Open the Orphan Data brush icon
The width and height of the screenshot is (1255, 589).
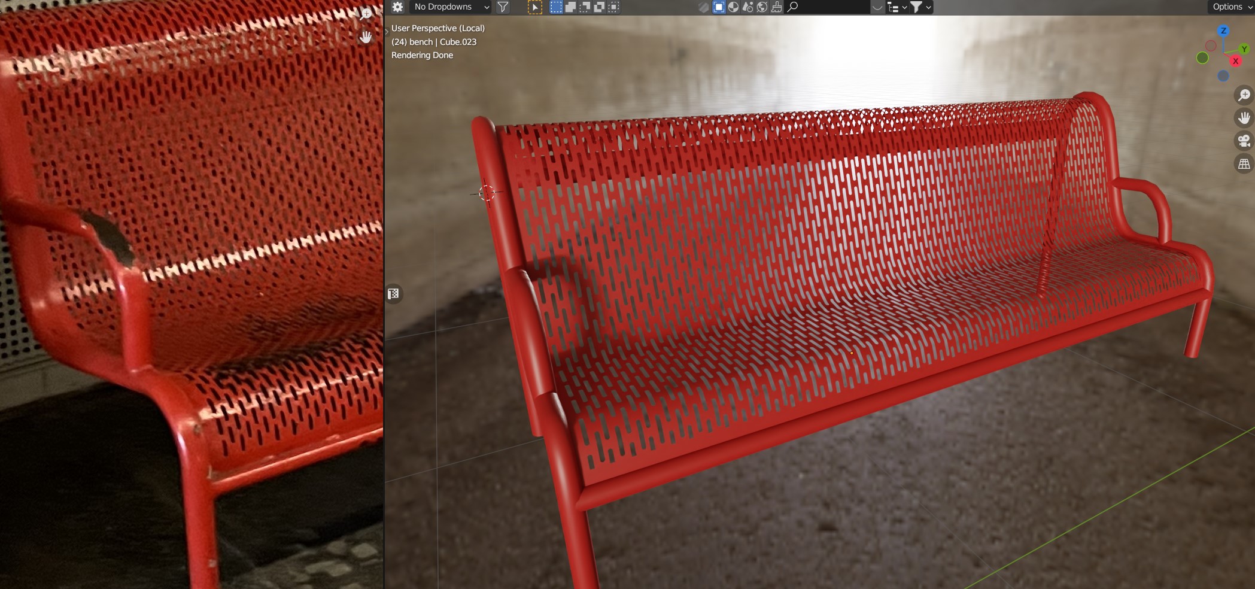pyautogui.click(x=776, y=7)
